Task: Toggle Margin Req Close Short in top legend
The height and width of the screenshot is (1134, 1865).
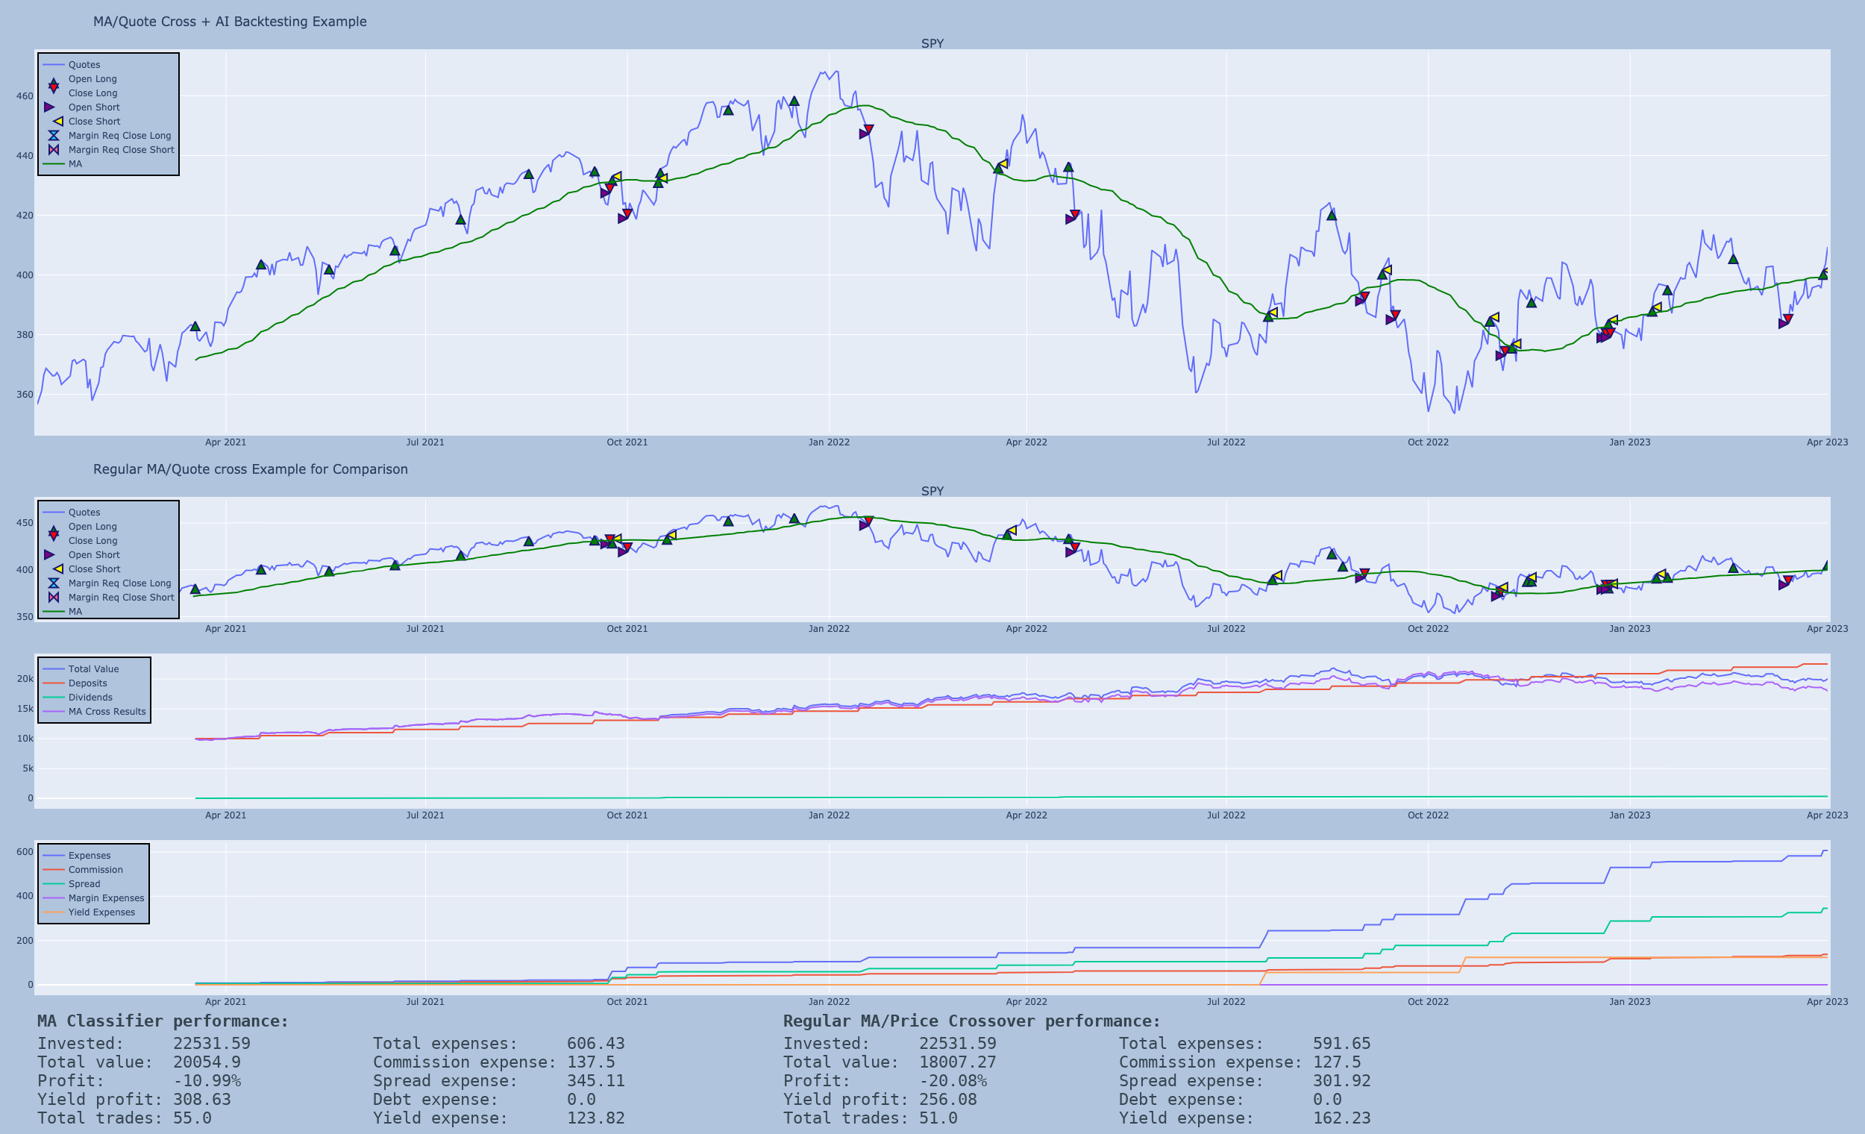Action: [x=120, y=150]
